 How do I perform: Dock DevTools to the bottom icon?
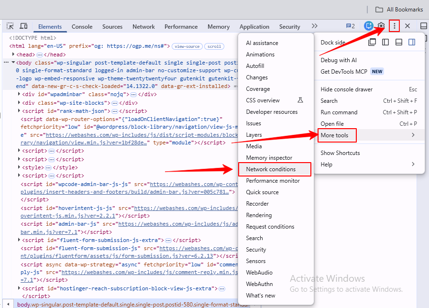point(399,42)
